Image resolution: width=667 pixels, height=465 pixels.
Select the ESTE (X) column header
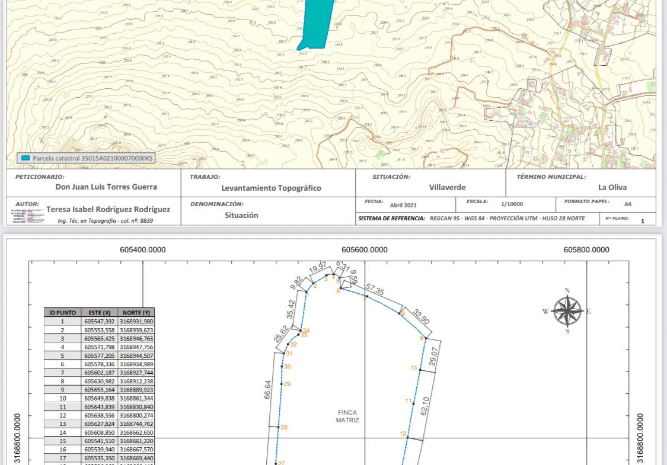point(99,312)
